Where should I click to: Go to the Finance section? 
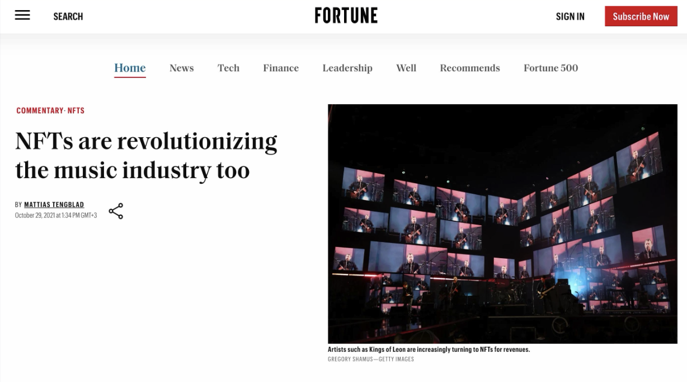point(281,68)
